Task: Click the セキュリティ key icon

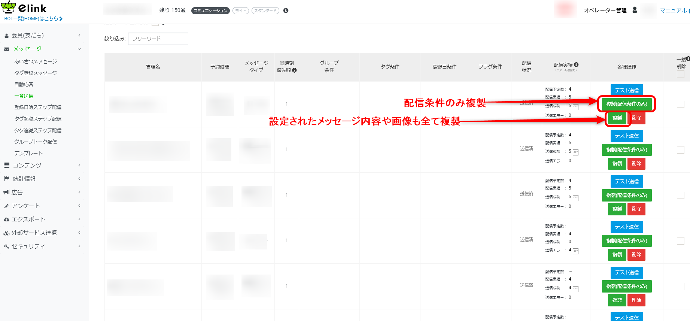Action: pos(6,246)
